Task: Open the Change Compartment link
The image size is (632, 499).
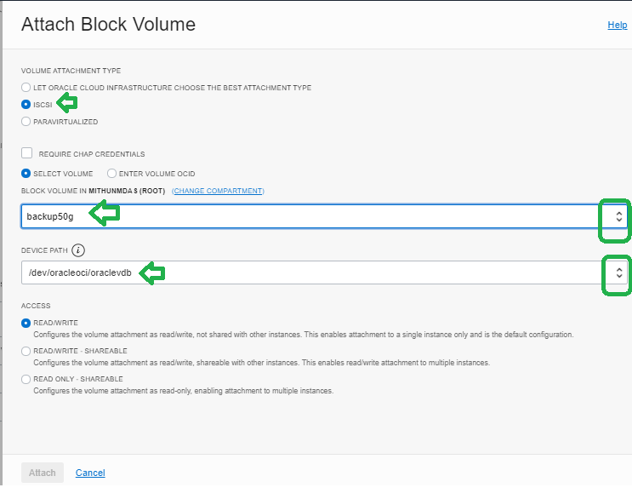Action: (218, 191)
